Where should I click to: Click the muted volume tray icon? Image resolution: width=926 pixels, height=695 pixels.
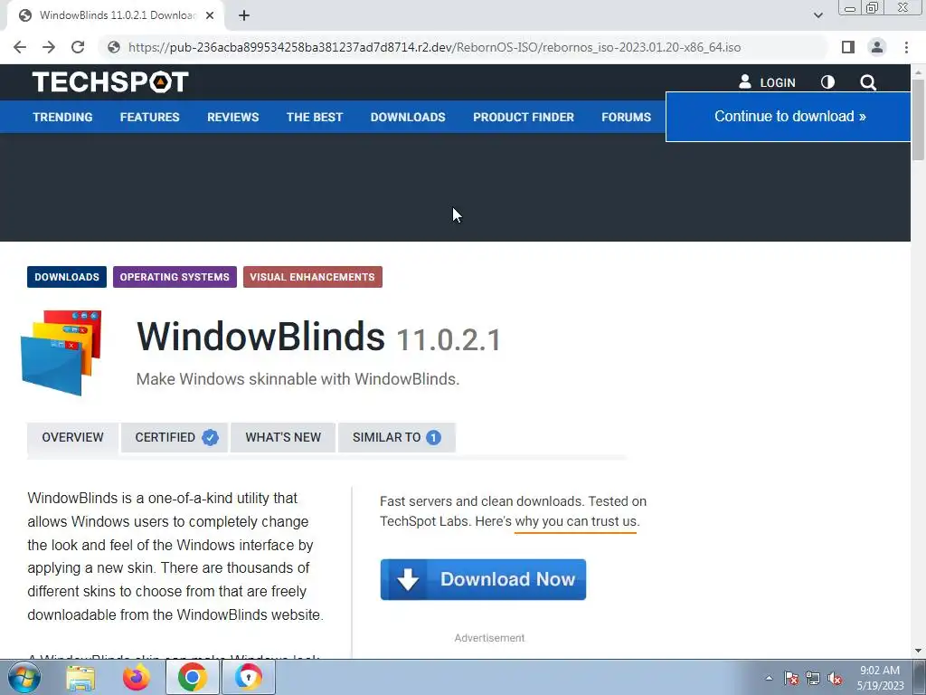[835, 678]
